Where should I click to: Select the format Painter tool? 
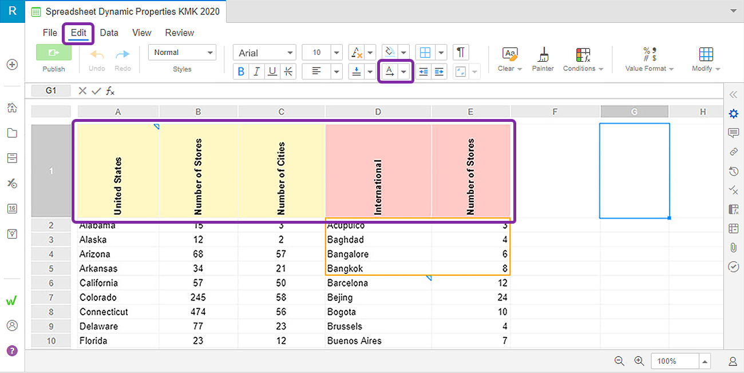click(x=543, y=59)
